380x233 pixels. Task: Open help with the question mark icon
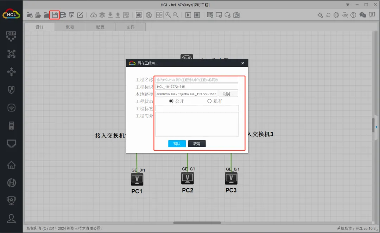pyautogui.click(x=353, y=15)
